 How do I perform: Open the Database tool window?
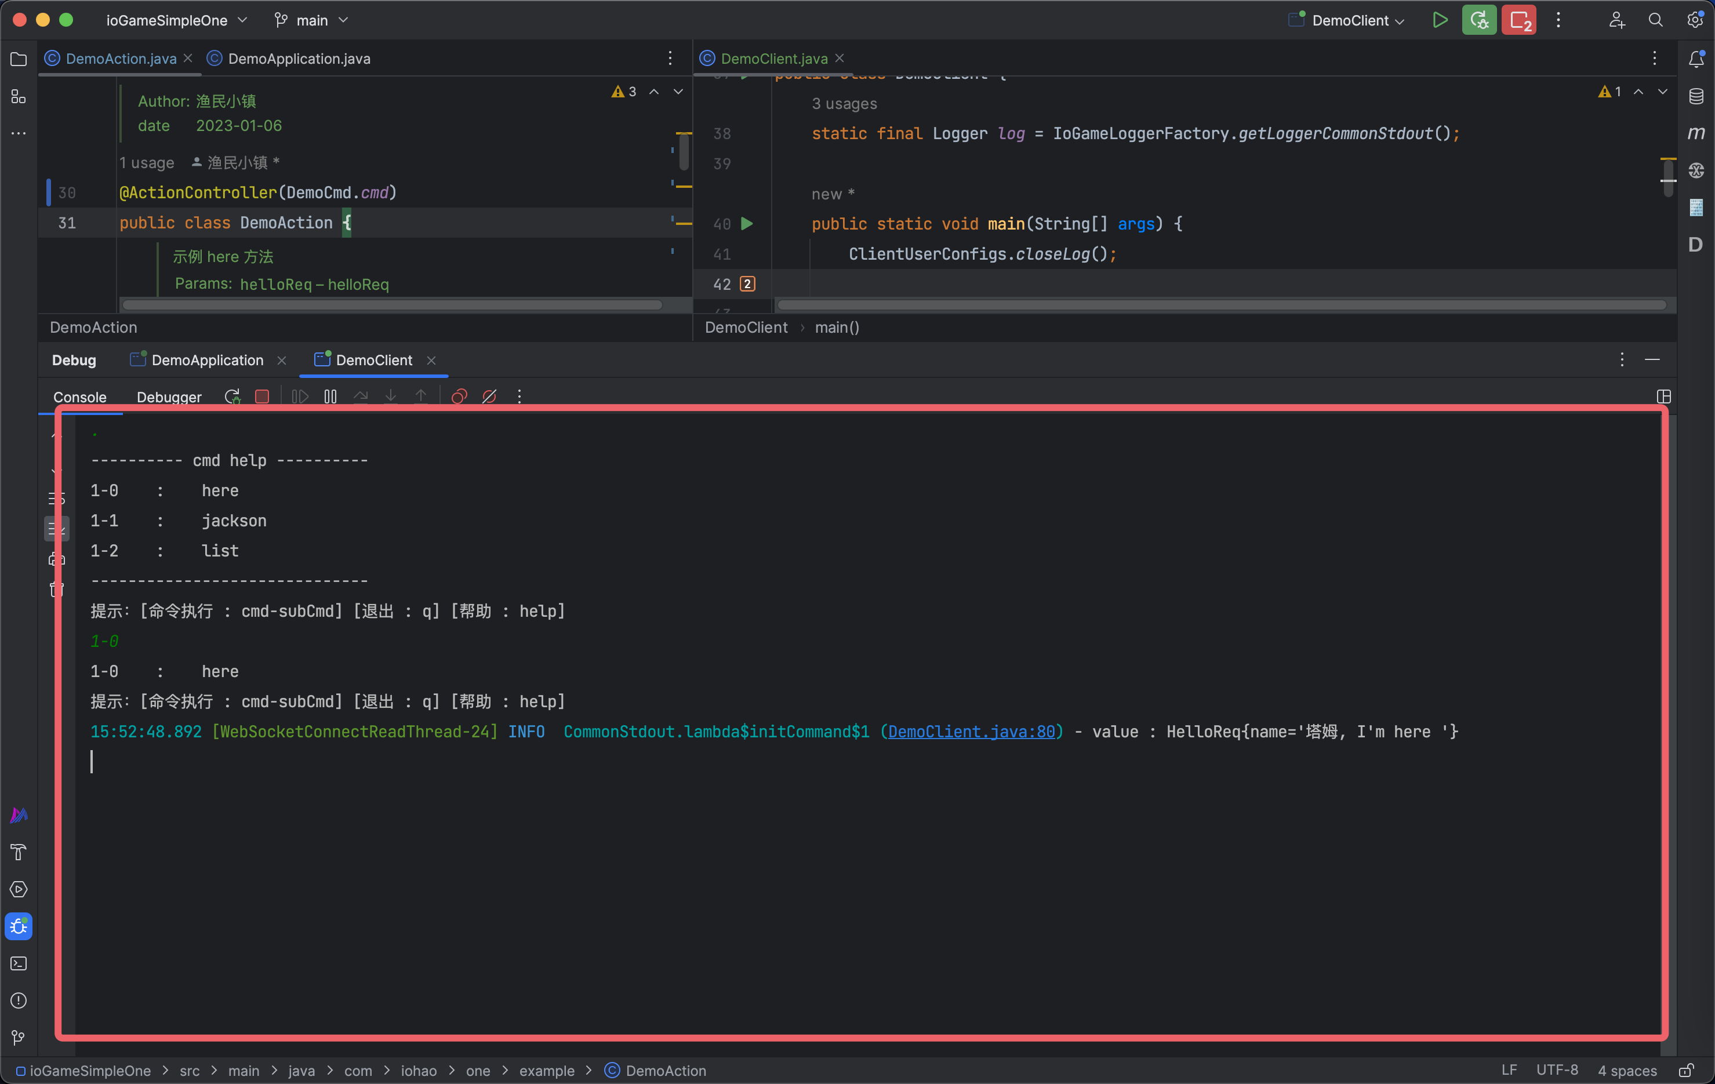pos(1696,96)
